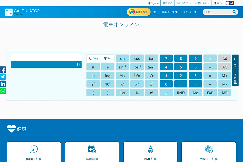Image resolution: width=243 pixels, height=162 pixels.
Task: Toggle dark mode switch
Action: 230,3
